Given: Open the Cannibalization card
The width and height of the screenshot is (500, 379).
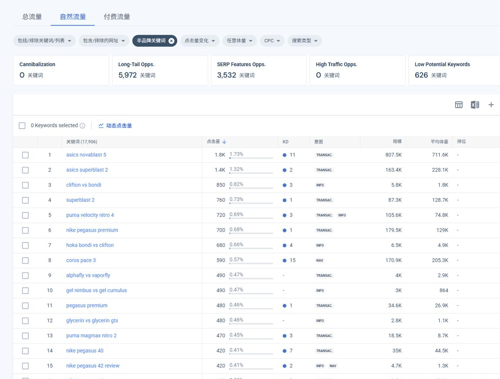Looking at the screenshot, I should click(61, 70).
